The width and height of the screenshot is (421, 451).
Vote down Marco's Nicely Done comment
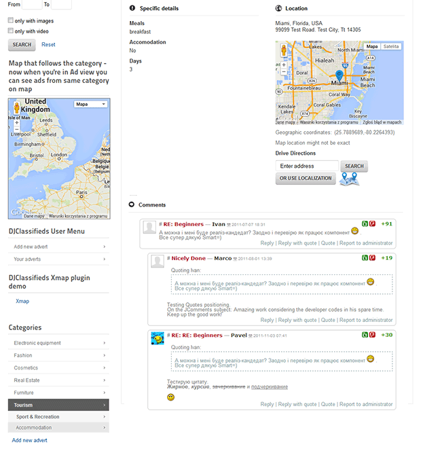pos(372,257)
